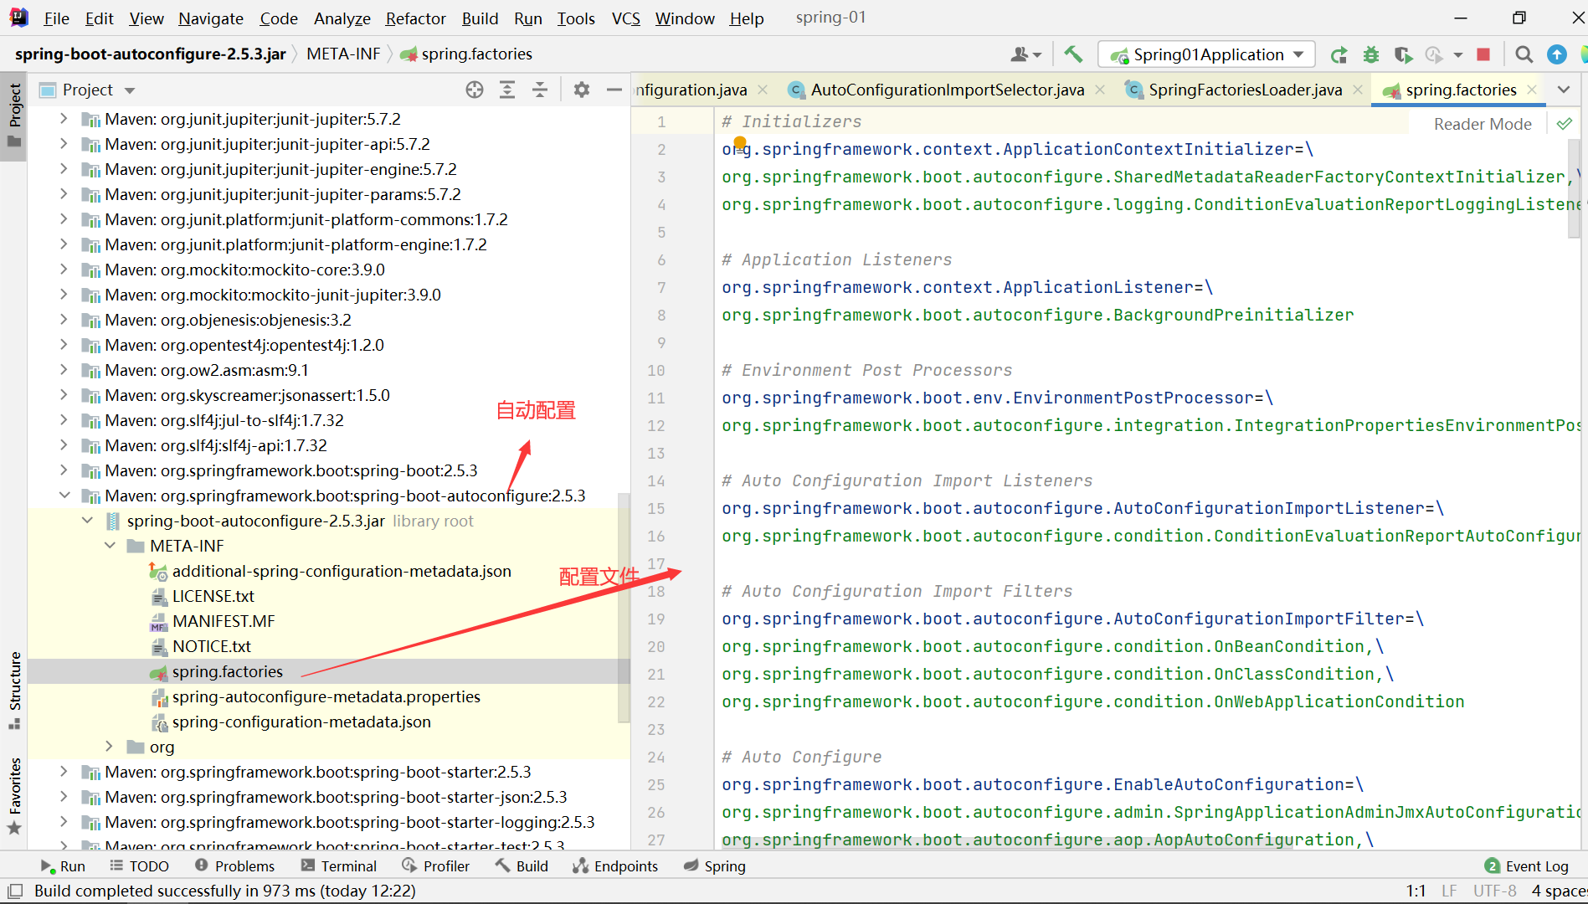Click the LF line separator in status bar
1588x904 pixels.
tap(1449, 891)
